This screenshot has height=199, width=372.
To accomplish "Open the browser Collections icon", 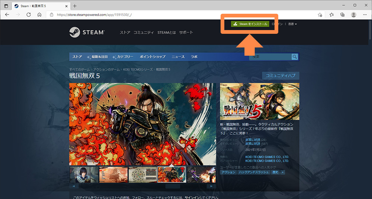I will tap(342, 15).
